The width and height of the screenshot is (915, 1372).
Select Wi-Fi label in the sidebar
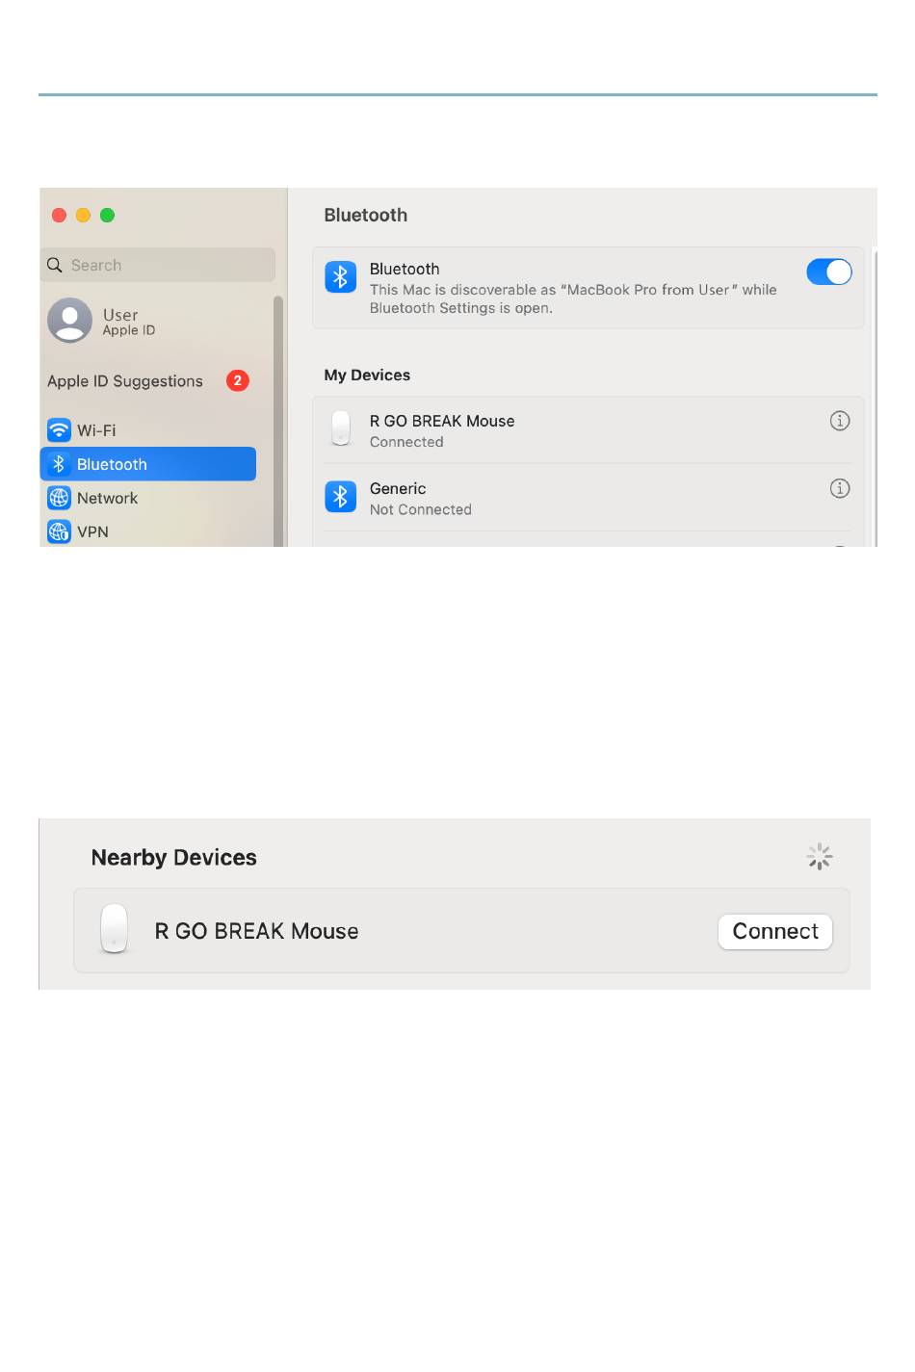click(x=96, y=430)
